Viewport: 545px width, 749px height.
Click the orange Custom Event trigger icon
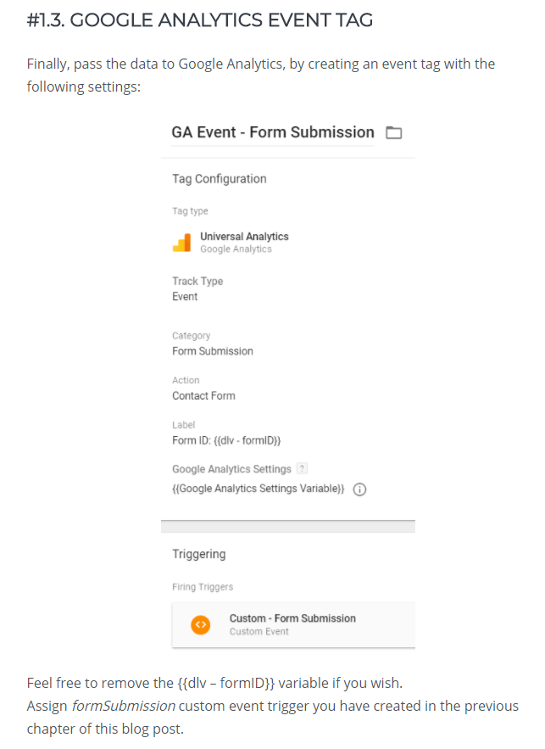pyautogui.click(x=200, y=624)
